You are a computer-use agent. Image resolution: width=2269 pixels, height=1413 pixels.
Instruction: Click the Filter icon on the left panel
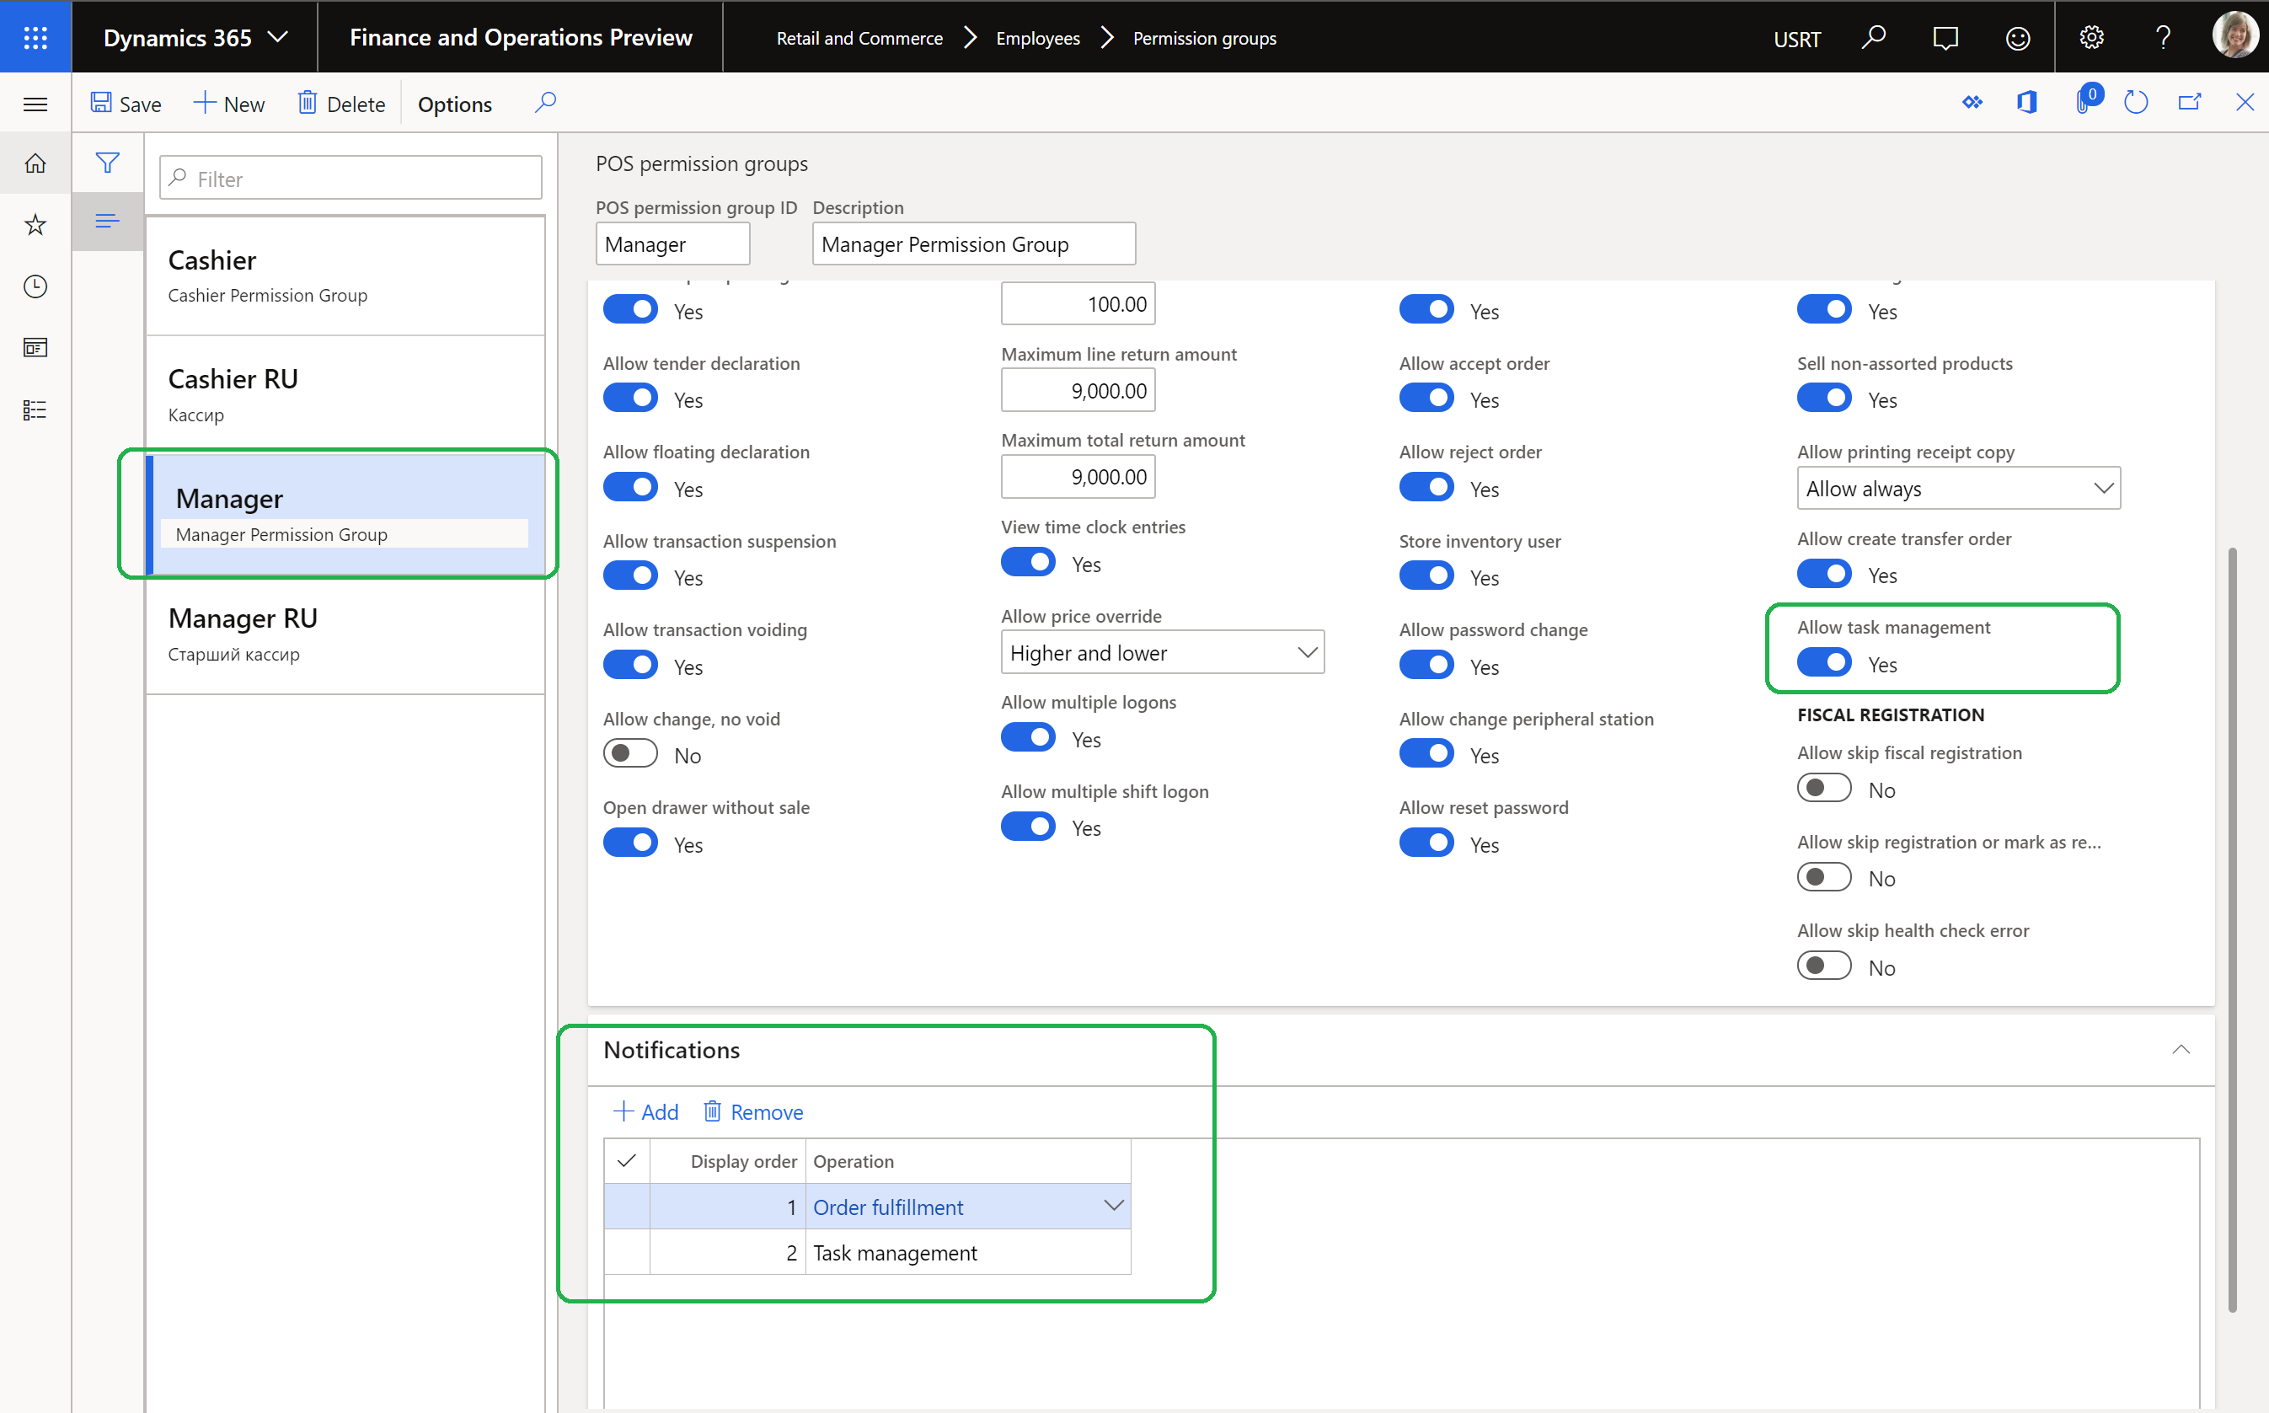(x=108, y=161)
